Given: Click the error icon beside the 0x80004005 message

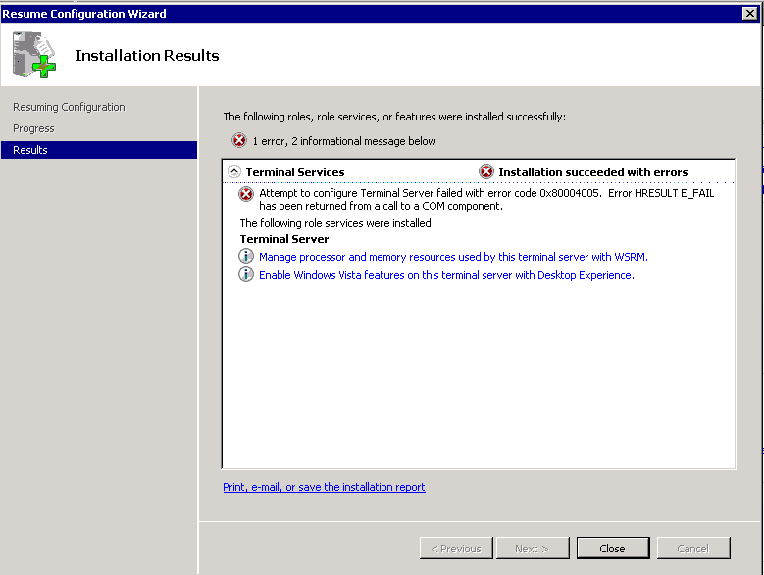Looking at the screenshot, I should (x=246, y=194).
